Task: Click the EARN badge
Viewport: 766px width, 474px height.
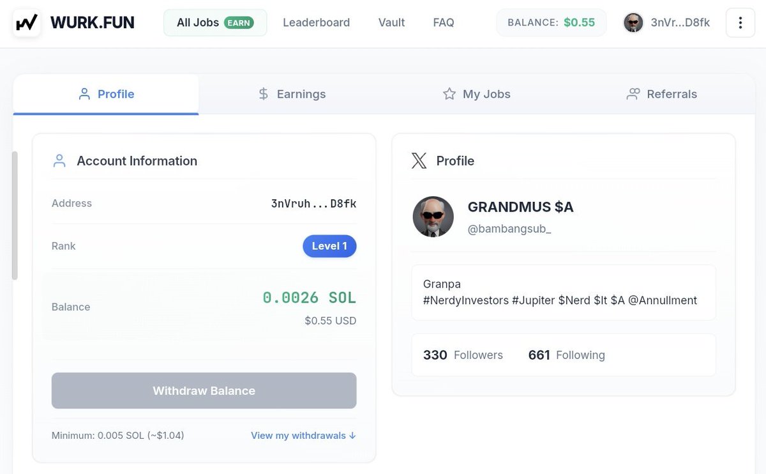Action: 239,22
